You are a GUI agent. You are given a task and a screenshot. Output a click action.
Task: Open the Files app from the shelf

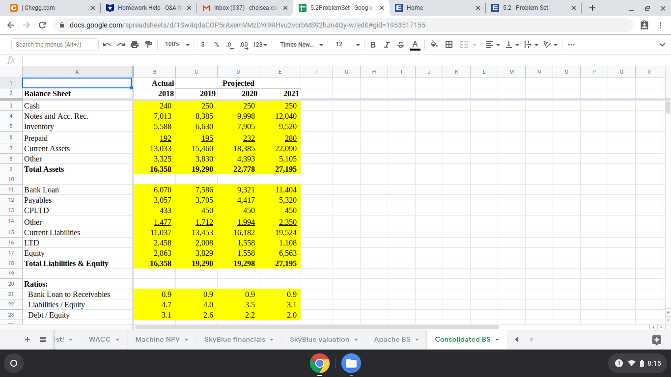pyautogui.click(x=351, y=363)
